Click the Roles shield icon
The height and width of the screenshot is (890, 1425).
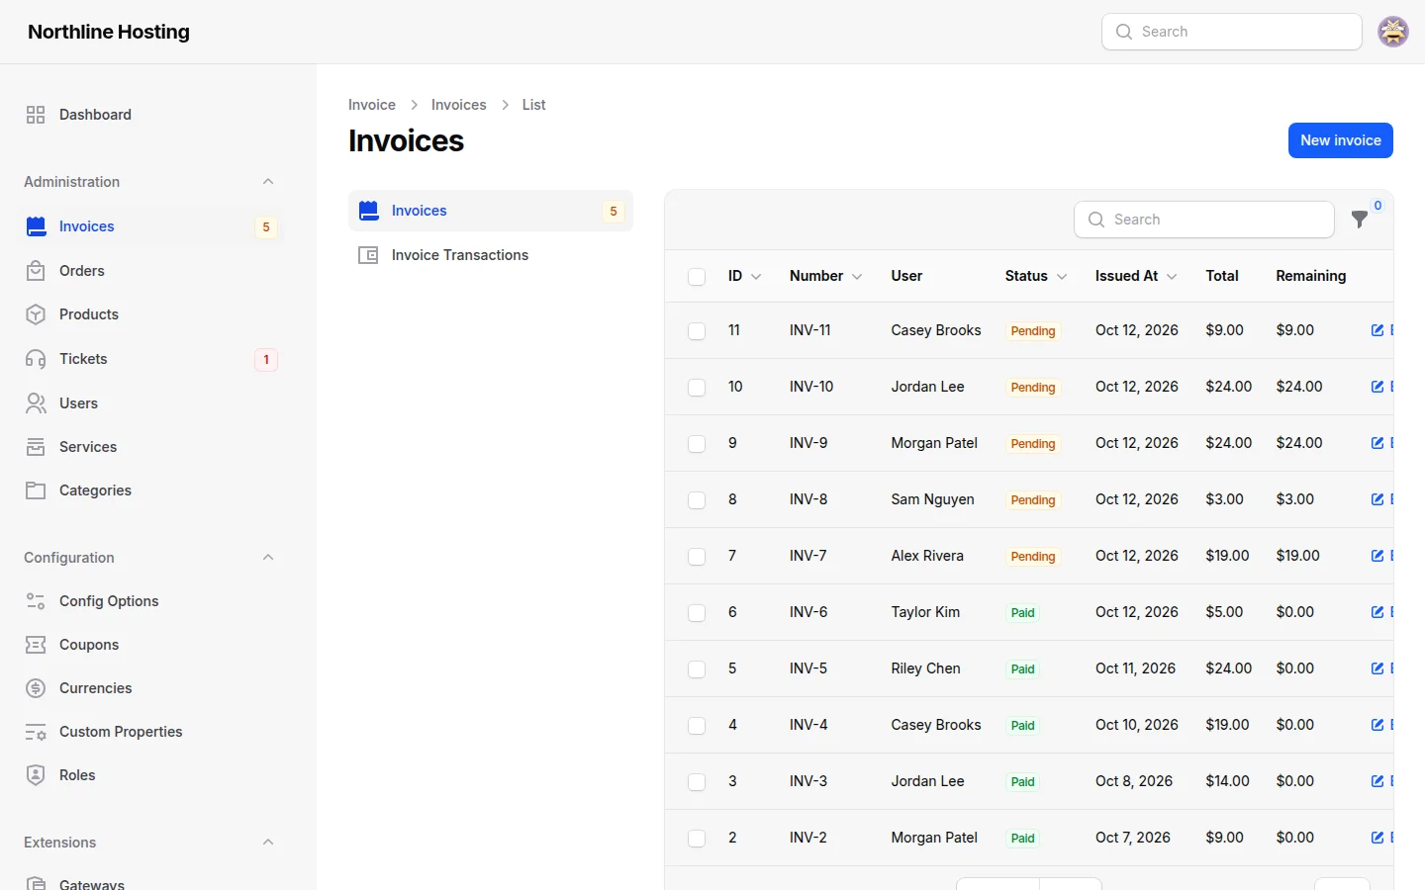point(36,775)
